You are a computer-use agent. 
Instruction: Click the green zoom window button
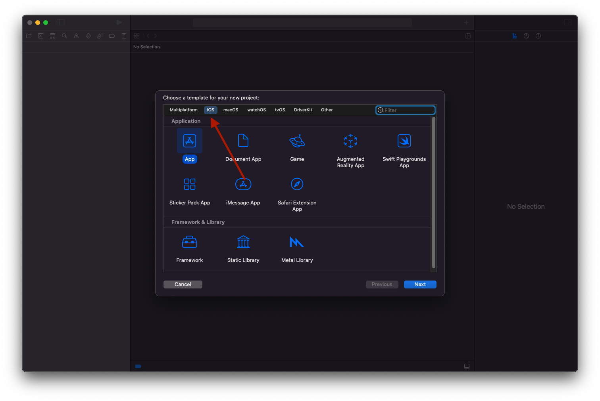click(x=46, y=23)
